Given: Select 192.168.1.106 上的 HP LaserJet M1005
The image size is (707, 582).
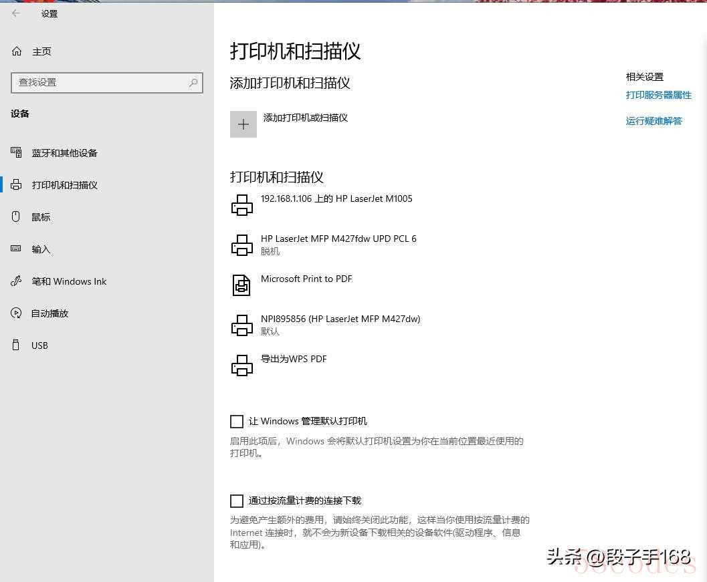Looking at the screenshot, I should point(336,198).
